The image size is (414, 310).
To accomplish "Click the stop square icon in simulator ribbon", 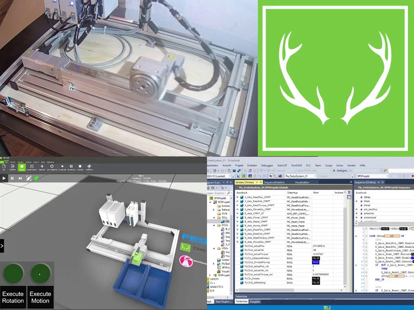I will point(80,167).
